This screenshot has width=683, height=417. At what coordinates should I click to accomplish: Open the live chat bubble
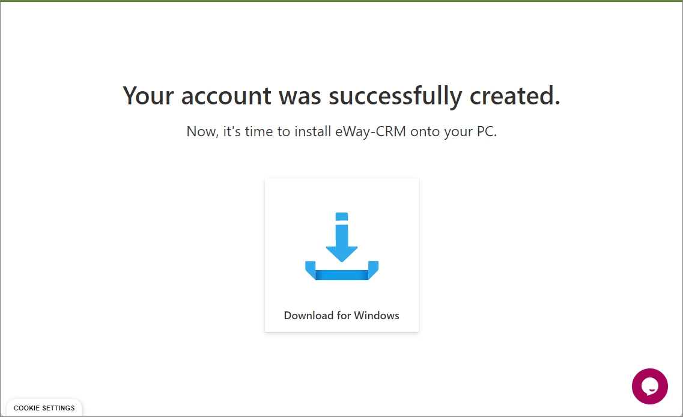[x=649, y=386]
